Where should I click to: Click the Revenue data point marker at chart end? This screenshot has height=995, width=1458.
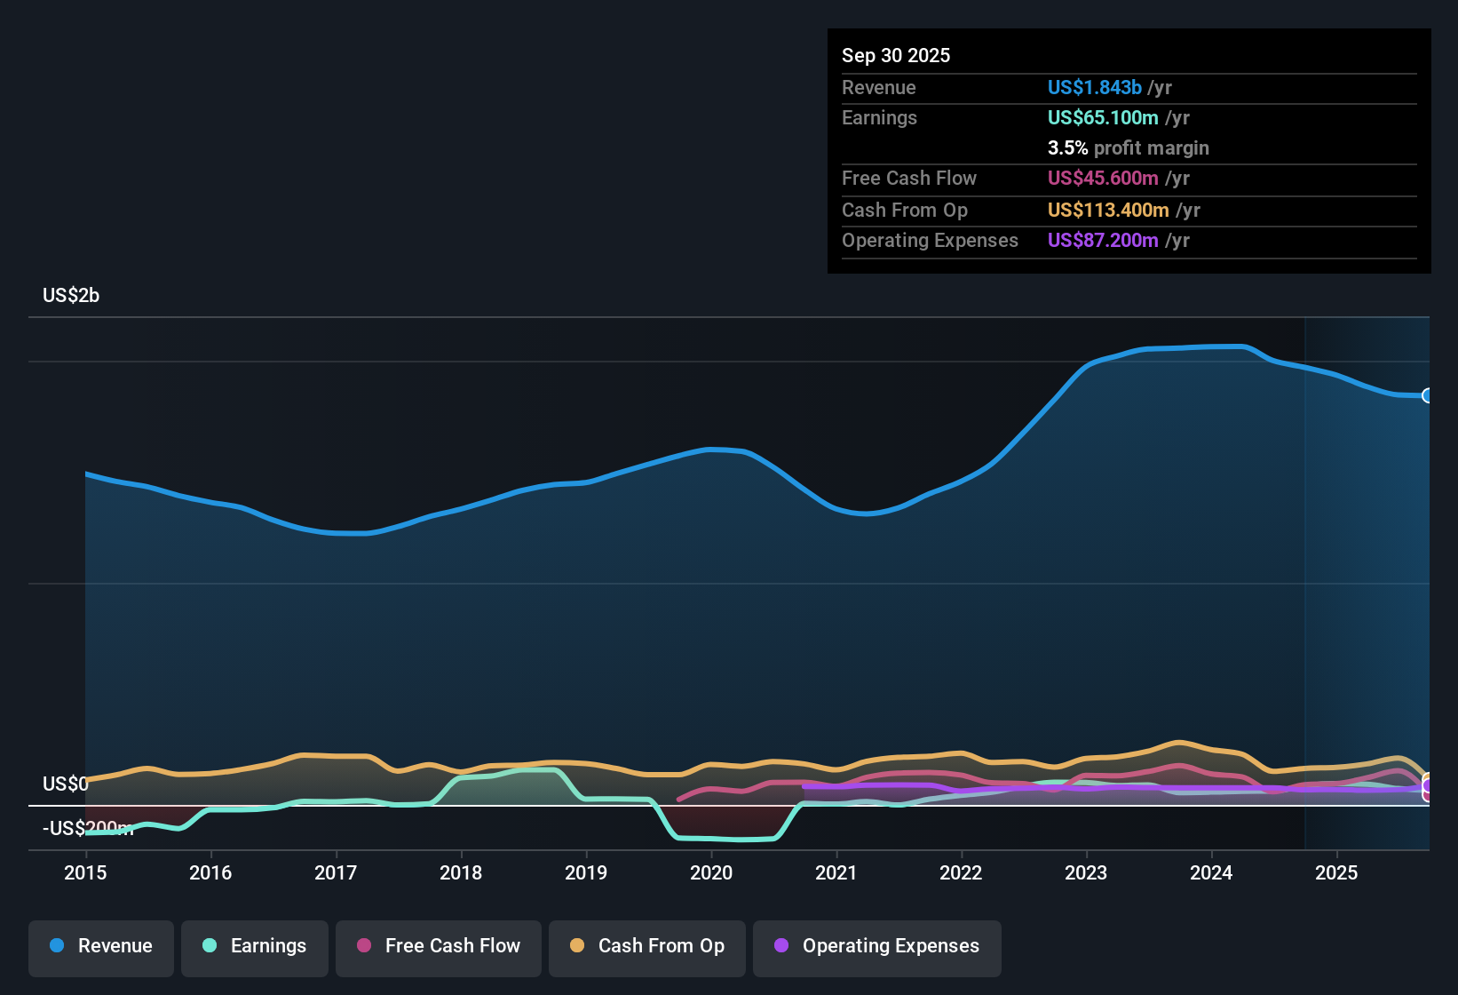1428,395
